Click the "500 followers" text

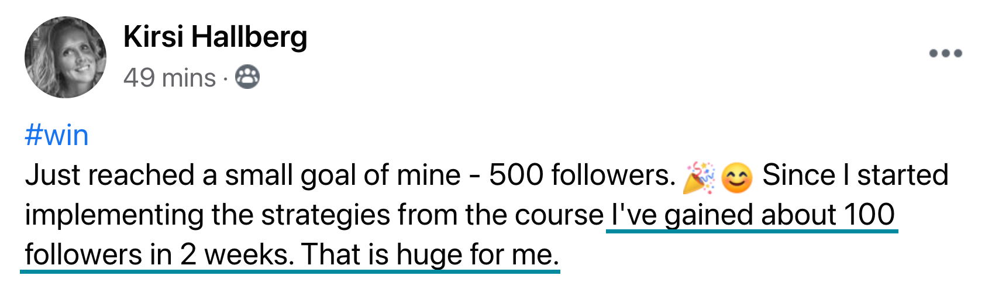pos(582,175)
